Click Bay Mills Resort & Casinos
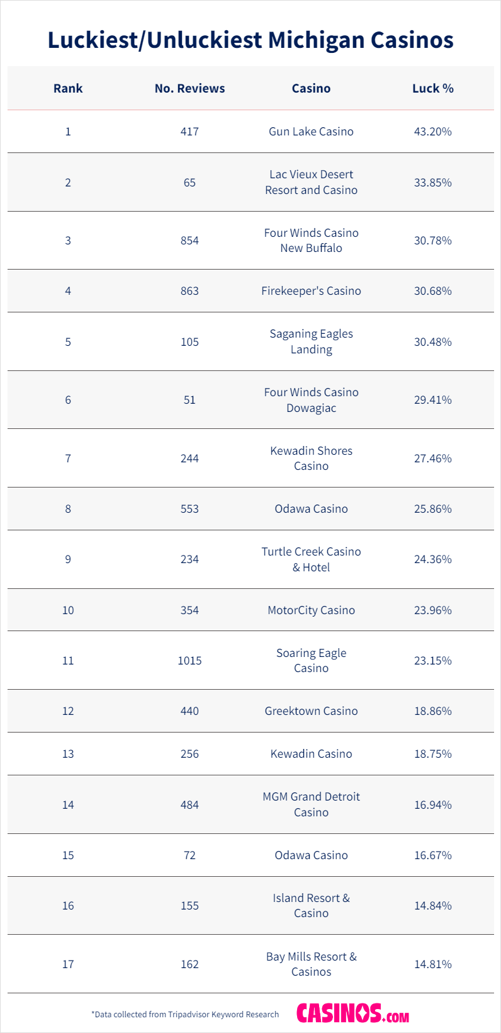 coord(311,964)
